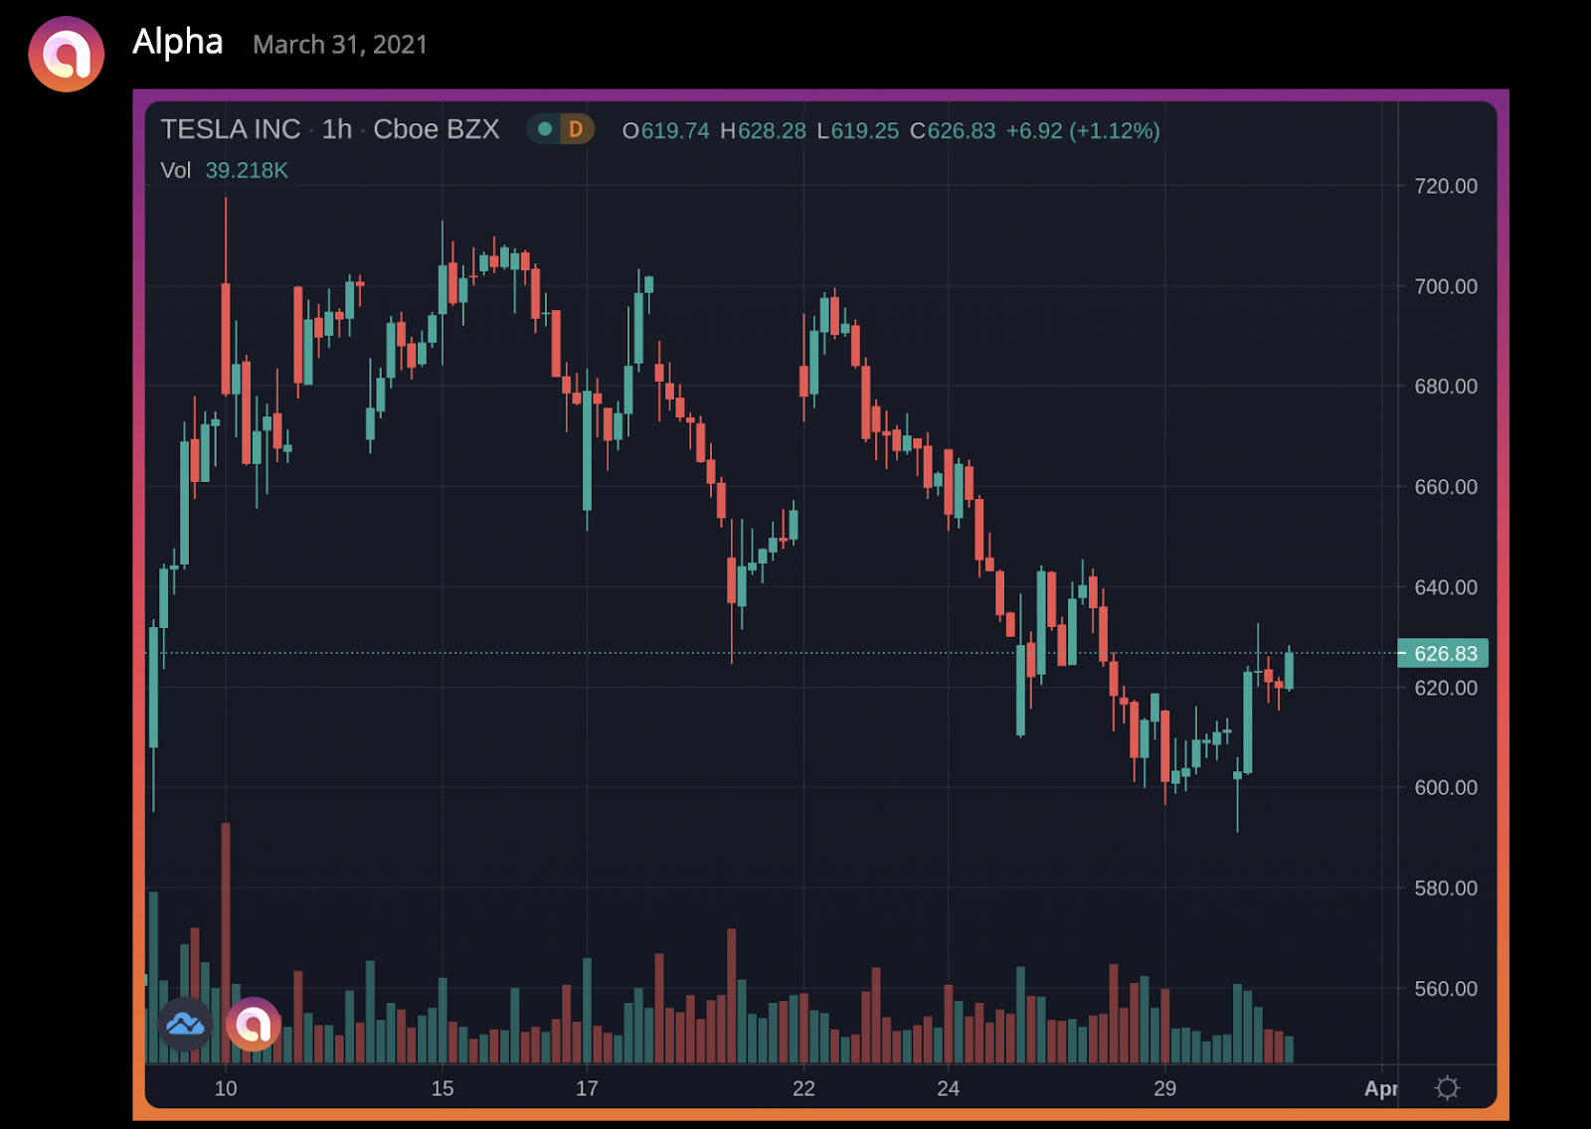Click the Alpha profile avatar logo
Screen dimensions: 1591x1129
click(x=67, y=54)
